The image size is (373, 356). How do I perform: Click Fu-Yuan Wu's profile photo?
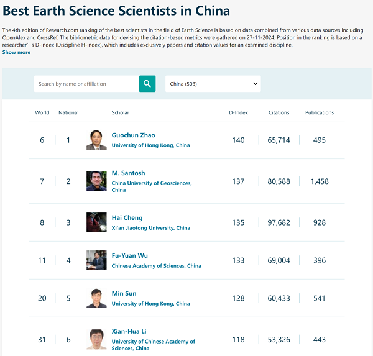click(96, 260)
